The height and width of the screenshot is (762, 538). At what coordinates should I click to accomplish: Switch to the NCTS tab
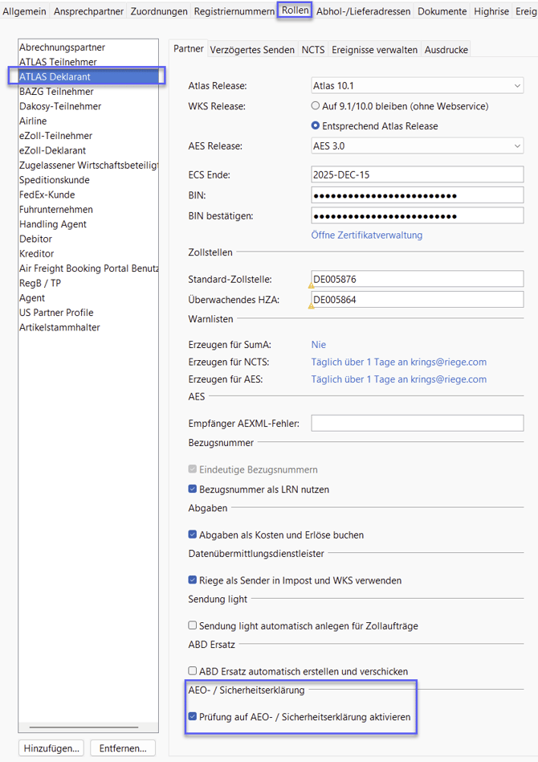(313, 50)
